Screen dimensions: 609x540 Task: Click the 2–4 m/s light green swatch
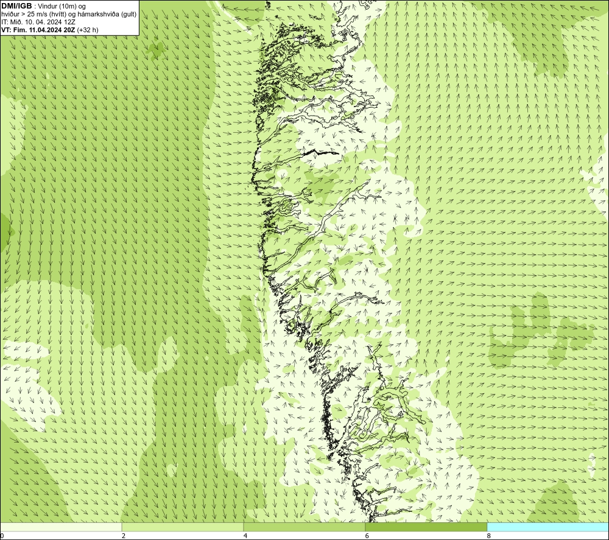coord(183,527)
